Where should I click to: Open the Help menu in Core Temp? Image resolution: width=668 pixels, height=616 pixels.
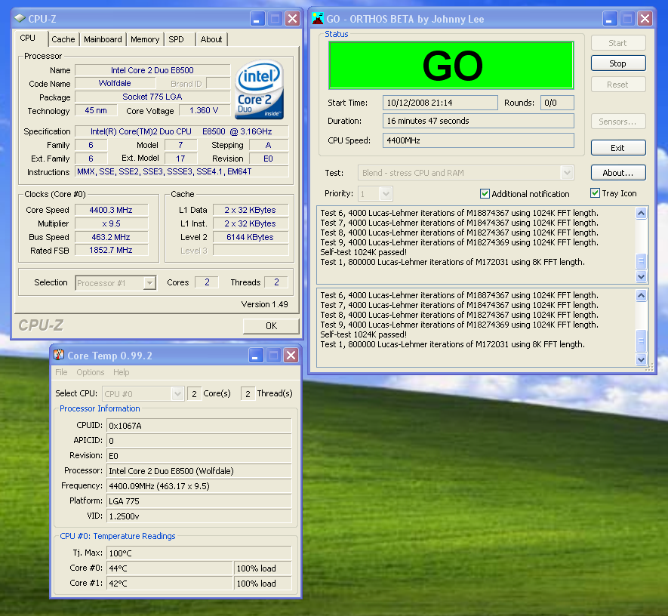tap(122, 372)
